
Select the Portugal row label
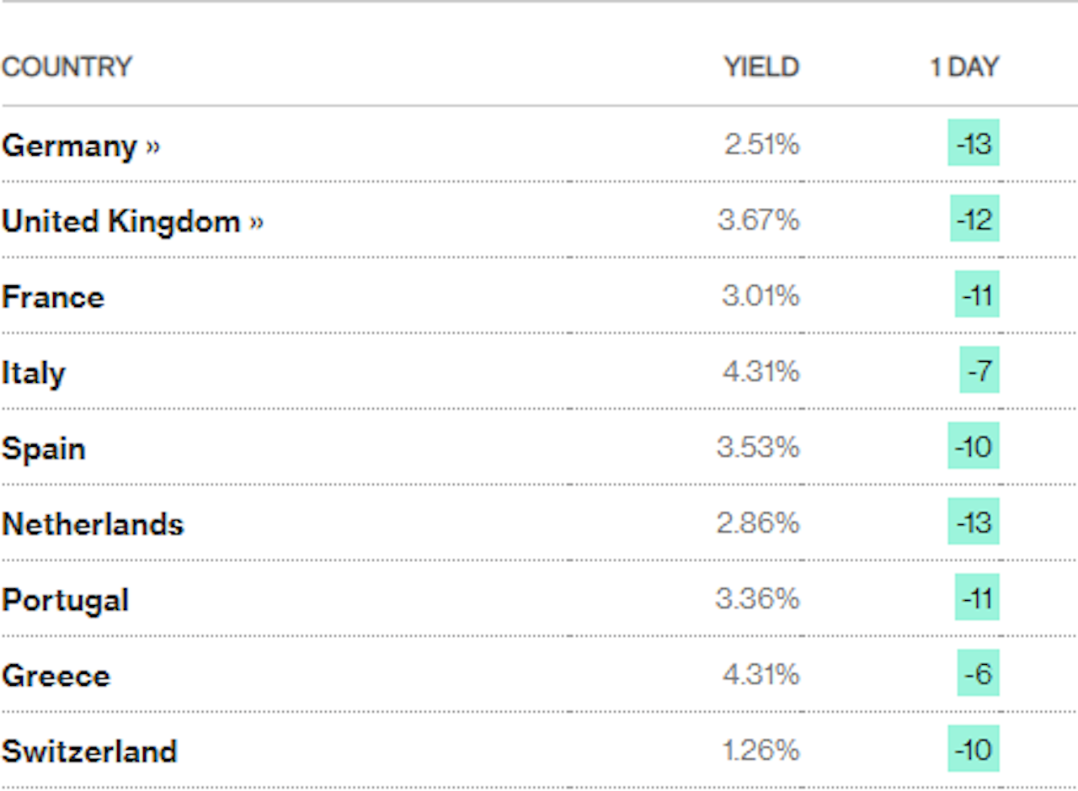[66, 601]
